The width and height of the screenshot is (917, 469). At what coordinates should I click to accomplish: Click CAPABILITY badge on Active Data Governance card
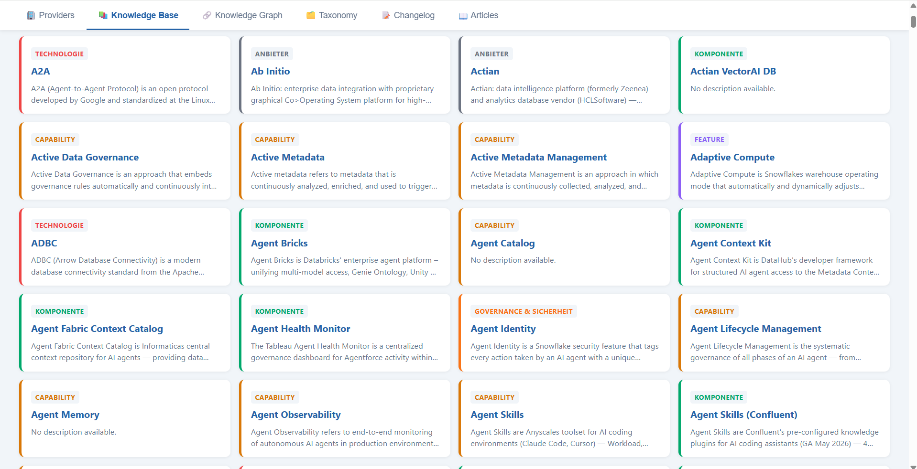[55, 139]
